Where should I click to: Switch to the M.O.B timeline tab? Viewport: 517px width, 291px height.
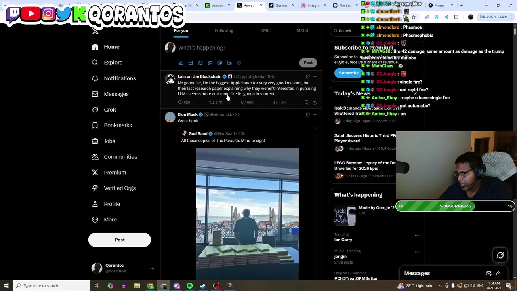point(302,31)
